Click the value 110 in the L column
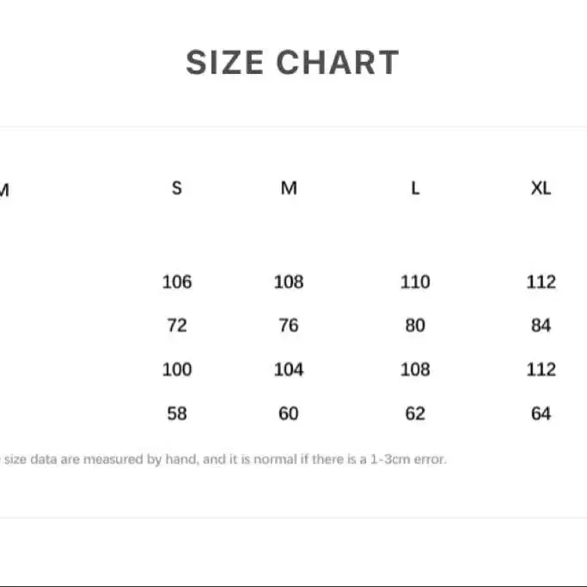This screenshot has width=587, height=587. 415,282
